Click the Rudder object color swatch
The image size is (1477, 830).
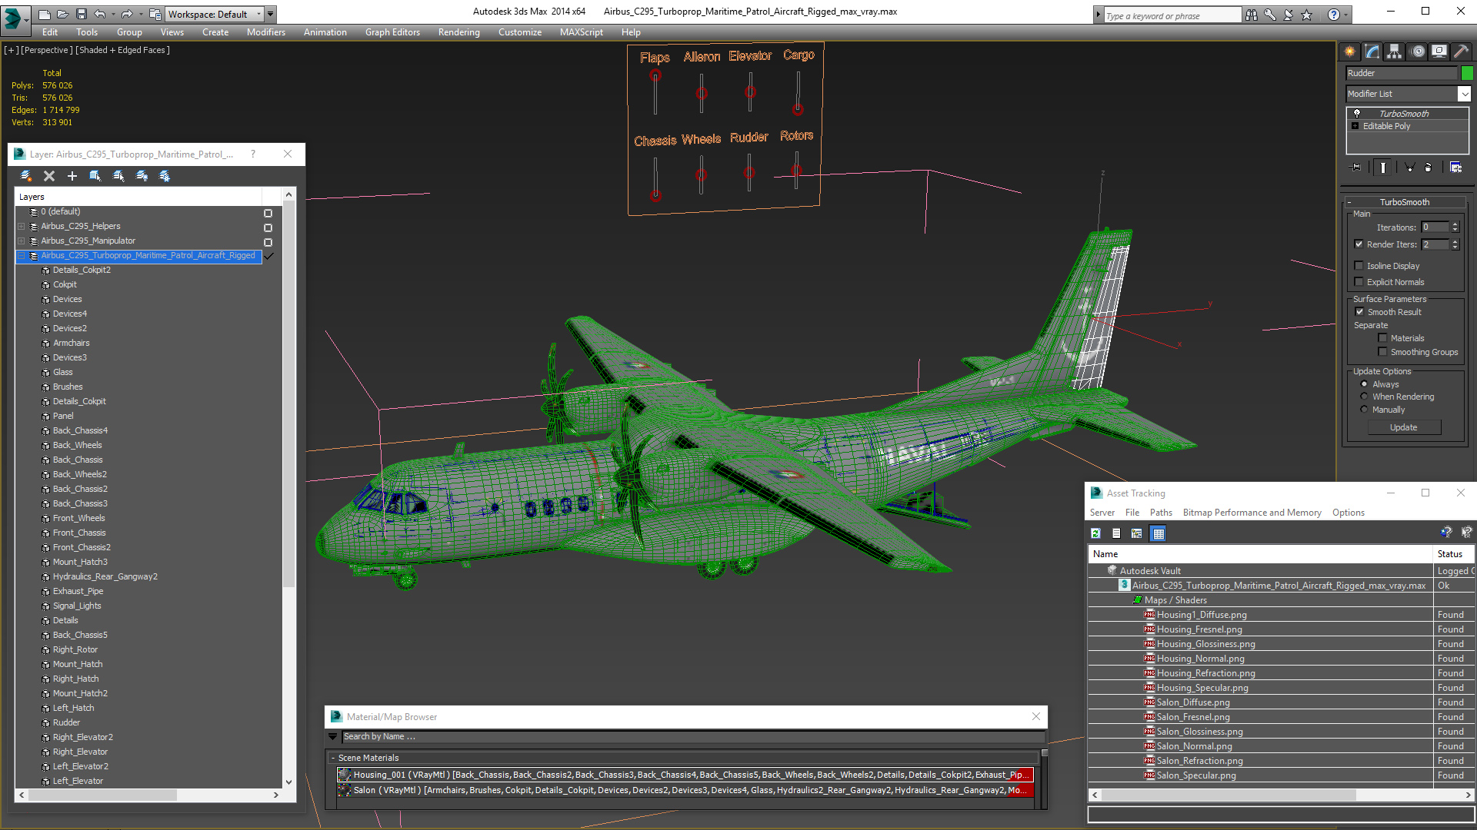(x=1467, y=73)
